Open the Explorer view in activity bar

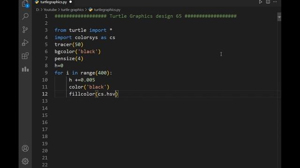click(x=25, y=4)
